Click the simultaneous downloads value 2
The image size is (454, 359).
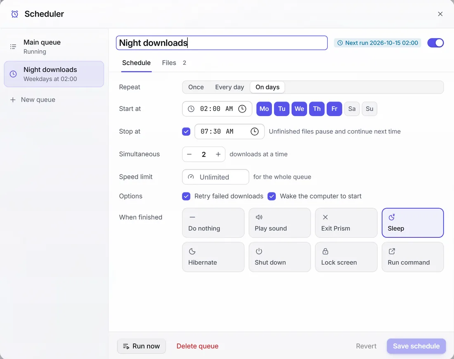(x=204, y=154)
